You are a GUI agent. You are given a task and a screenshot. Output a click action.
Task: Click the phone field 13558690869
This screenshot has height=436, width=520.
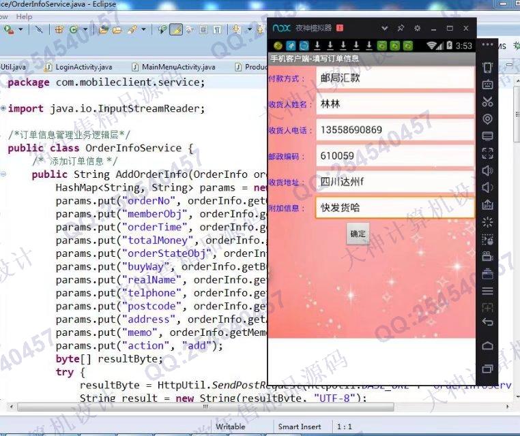395,129
